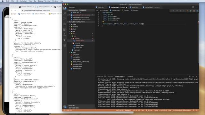Click Step Over in the debug toolbar
This screenshot has height=115, width=205.
point(177,11)
